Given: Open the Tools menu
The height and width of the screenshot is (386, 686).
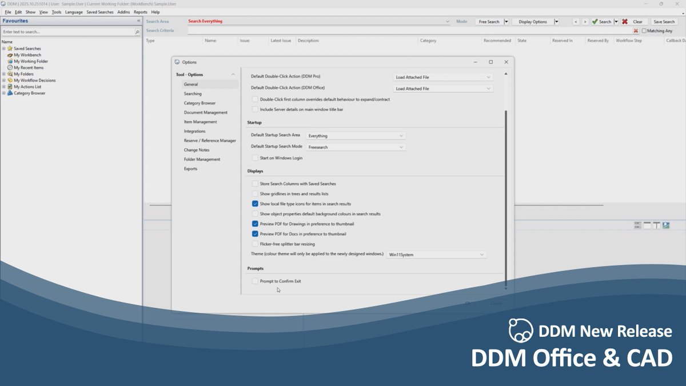Looking at the screenshot, I should coord(56,11).
